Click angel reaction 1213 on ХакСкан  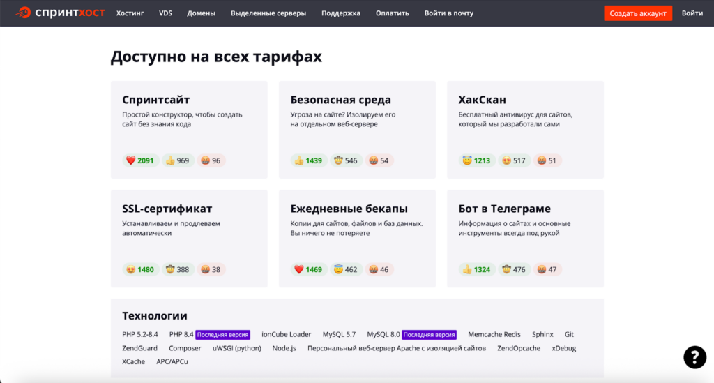point(477,160)
